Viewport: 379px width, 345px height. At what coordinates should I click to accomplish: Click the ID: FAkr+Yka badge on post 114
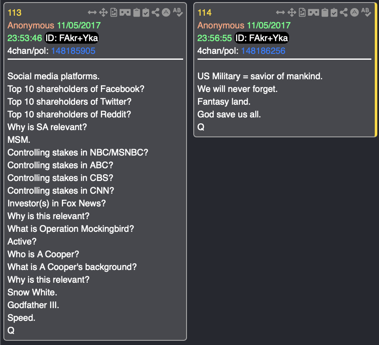pos(262,38)
